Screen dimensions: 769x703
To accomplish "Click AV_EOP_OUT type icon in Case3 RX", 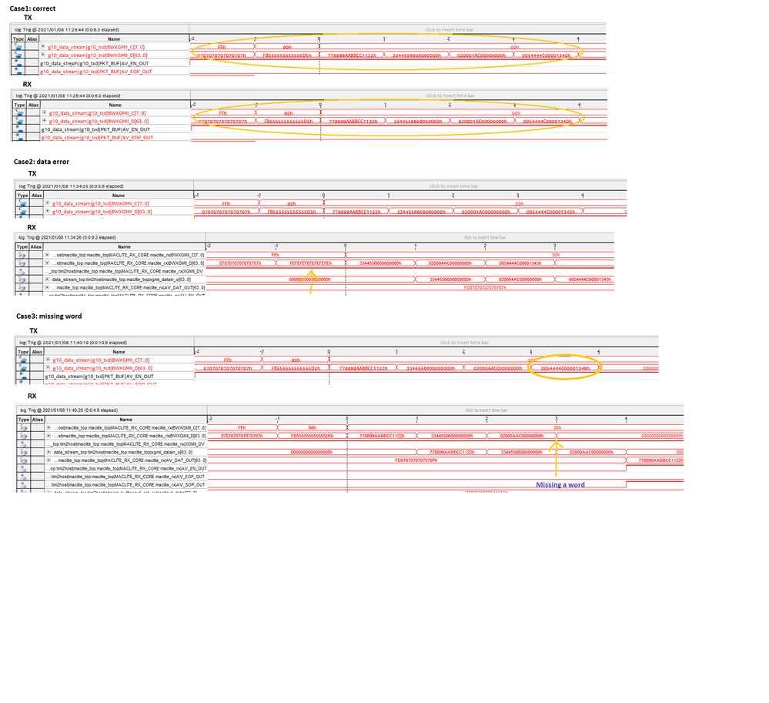I will tap(24, 477).
